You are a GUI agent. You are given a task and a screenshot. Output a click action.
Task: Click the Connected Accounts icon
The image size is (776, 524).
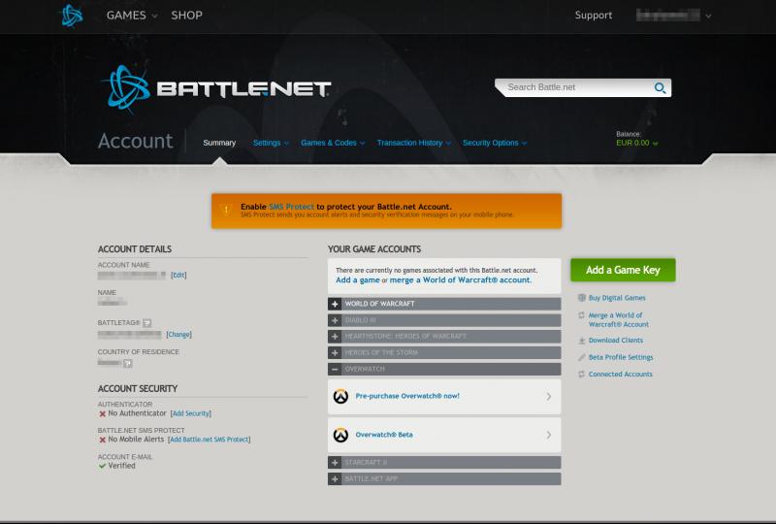pos(581,374)
